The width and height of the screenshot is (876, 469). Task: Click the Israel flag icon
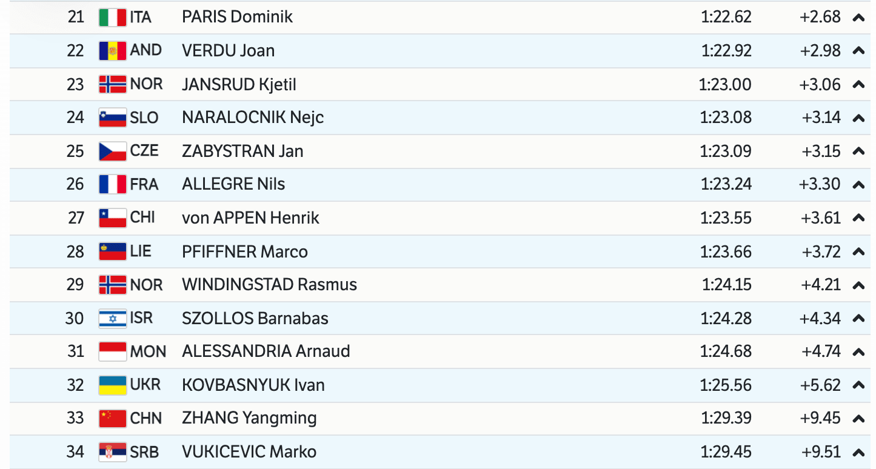pos(112,318)
